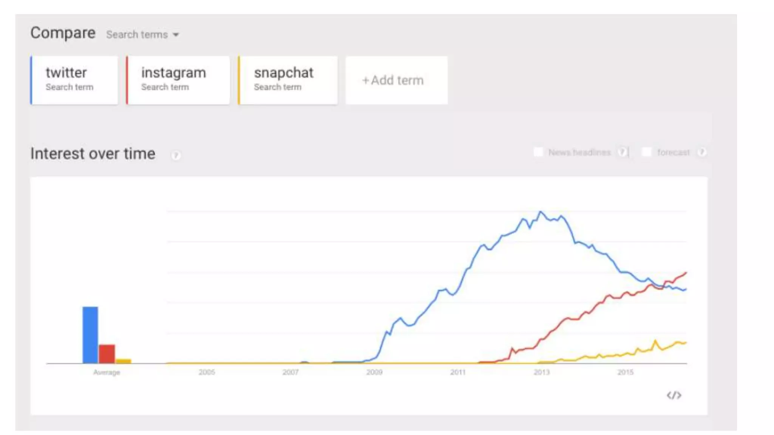Click the 2009 year label on axis
Viewport: 774px width, 435px height.
374,372
